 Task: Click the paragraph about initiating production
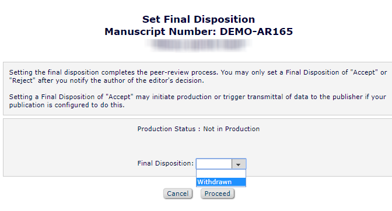[x=198, y=101]
